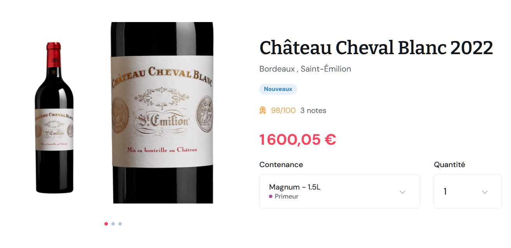Select the first red carousel dot
The height and width of the screenshot is (248, 511).
pos(106,224)
